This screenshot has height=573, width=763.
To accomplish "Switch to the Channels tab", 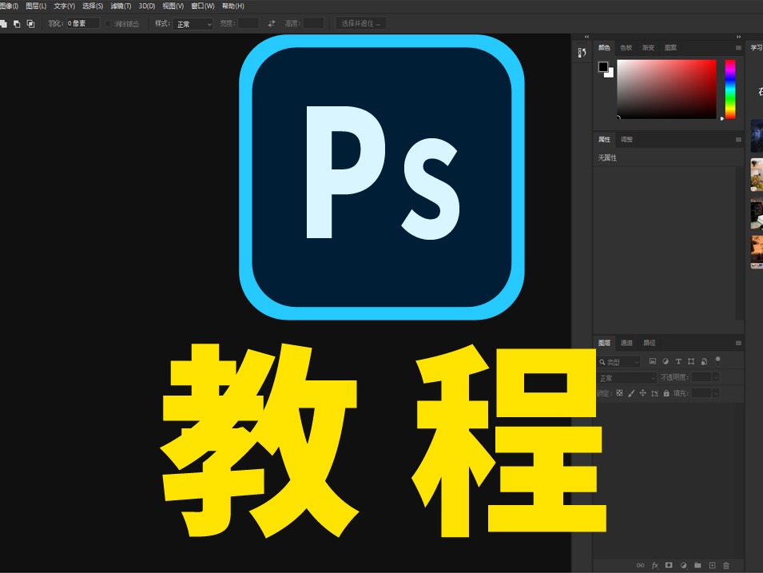I will click(626, 343).
